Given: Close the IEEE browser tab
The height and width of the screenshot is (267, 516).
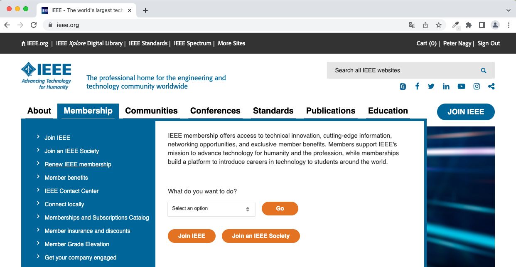Looking at the screenshot, I should (x=130, y=10).
